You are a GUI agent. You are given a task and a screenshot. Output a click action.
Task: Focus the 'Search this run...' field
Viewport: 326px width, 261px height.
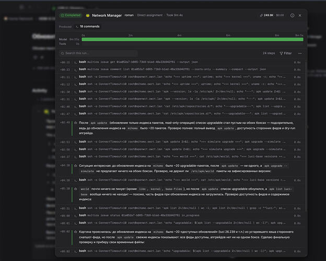[98, 53]
